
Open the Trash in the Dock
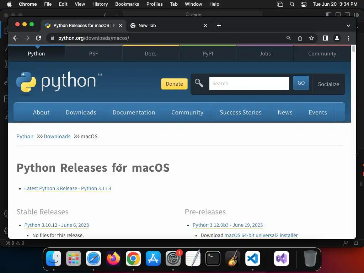310,258
